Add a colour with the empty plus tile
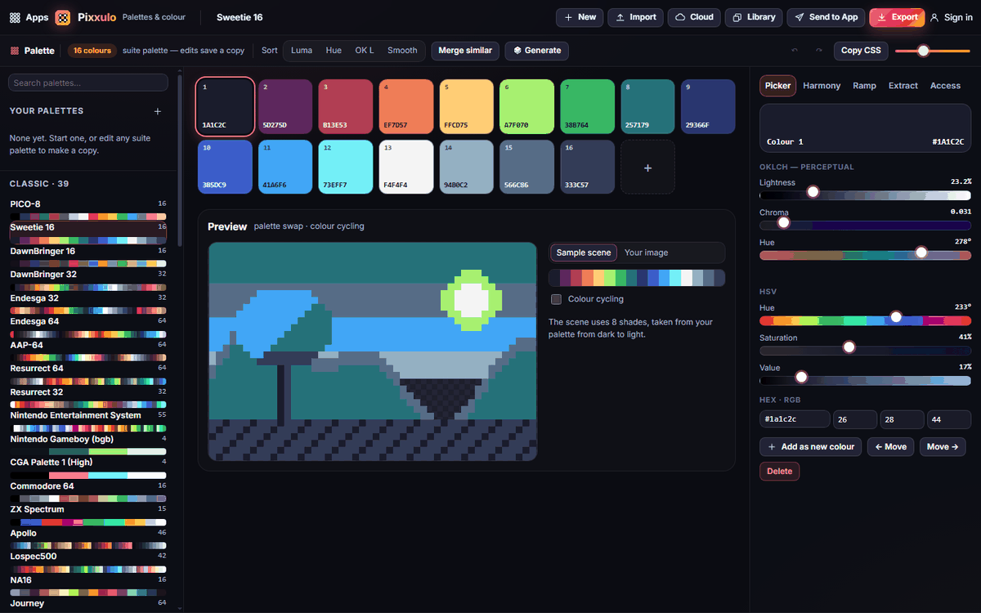Image resolution: width=981 pixels, height=613 pixels. [x=647, y=168]
